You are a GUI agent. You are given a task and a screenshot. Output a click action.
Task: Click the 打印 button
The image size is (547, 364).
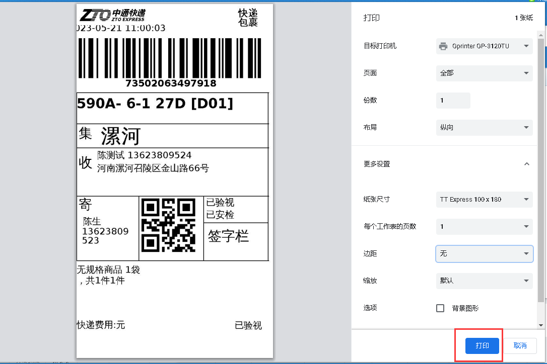(x=483, y=345)
